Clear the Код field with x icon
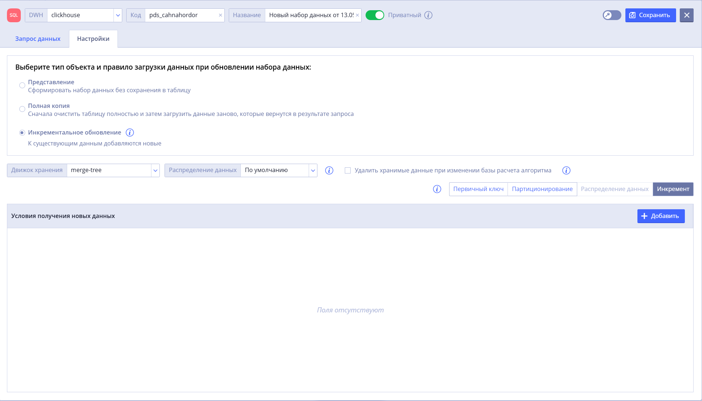Viewport: 702px width, 401px height. 220,15
